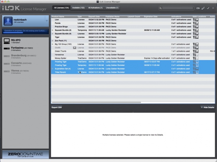Click the Launch Count column header
The height and width of the screenshot is (162, 217).
click(x=134, y=17)
